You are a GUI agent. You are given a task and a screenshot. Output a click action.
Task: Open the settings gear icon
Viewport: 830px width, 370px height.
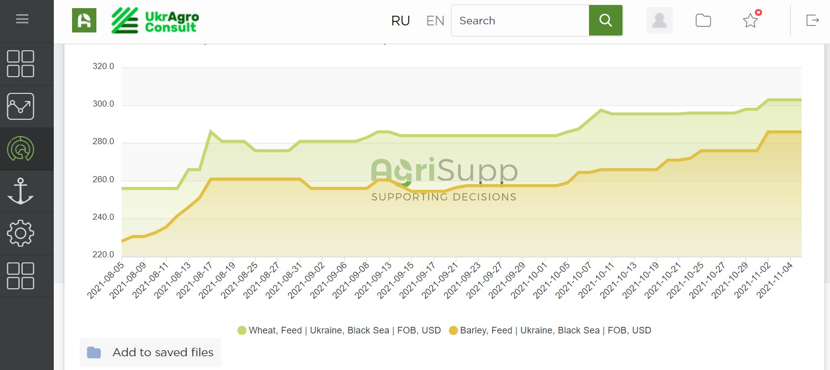pos(21,233)
